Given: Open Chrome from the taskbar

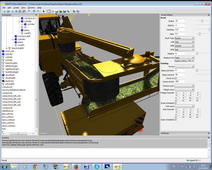Looking at the screenshot, I should pos(35,167).
